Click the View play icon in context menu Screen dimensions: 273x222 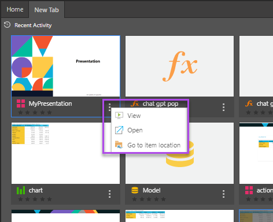pos(119,116)
